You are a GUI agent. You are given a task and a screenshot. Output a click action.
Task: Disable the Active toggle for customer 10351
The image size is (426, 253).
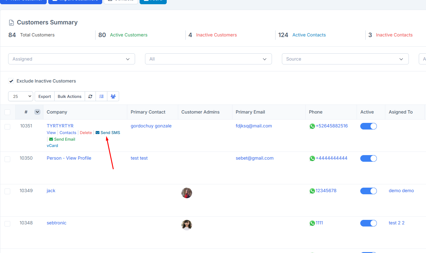pyautogui.click(x=368, y=126)
